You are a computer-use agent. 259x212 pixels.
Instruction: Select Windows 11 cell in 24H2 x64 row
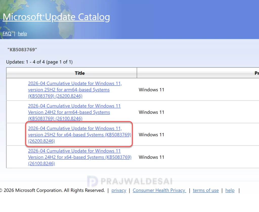pos(152,157)
